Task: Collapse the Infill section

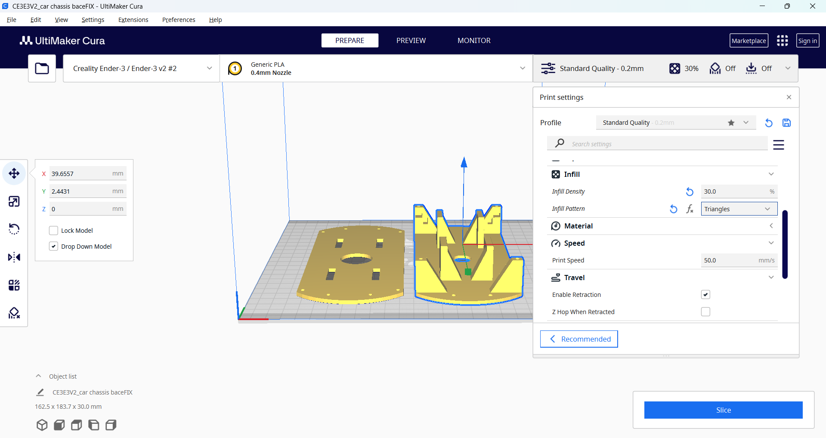Action: (x=771, y=174)
